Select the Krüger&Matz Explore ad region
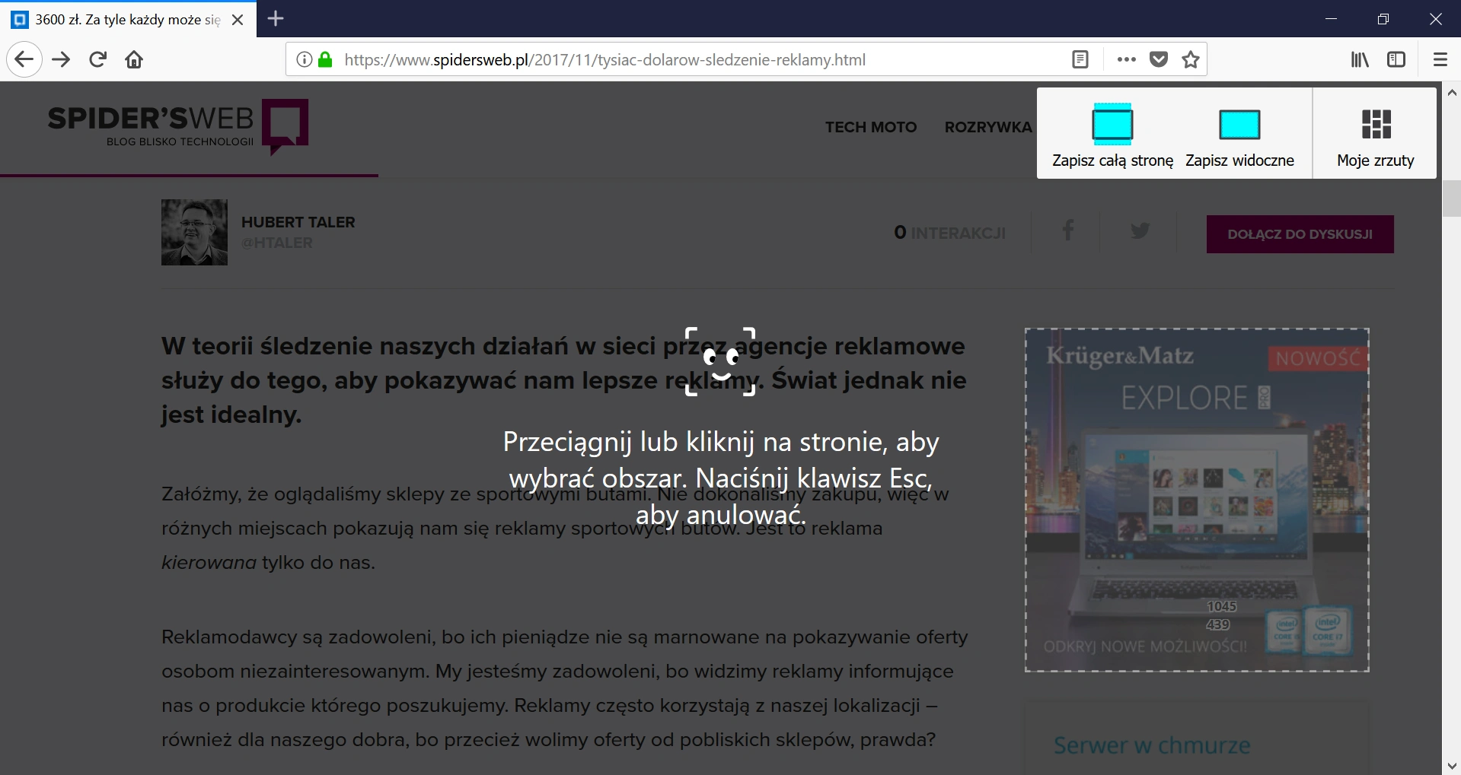1461x775 pixels. [1197, 500]
